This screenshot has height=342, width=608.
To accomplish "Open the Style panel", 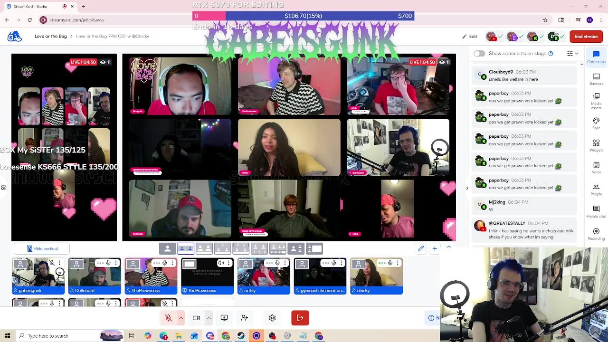I will 596,123.
